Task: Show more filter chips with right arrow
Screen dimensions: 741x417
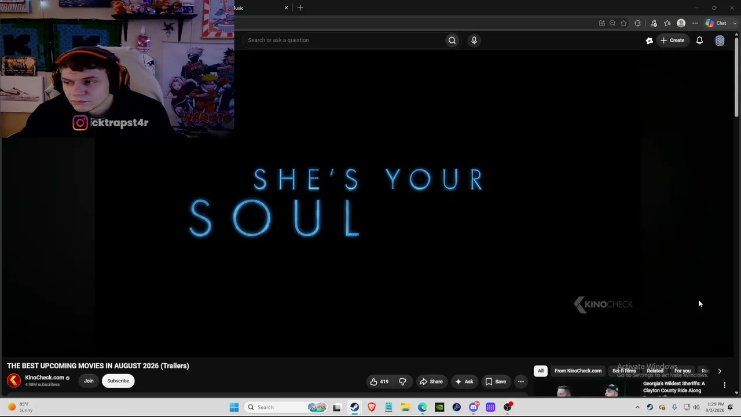Action: (x=720, y=371)
